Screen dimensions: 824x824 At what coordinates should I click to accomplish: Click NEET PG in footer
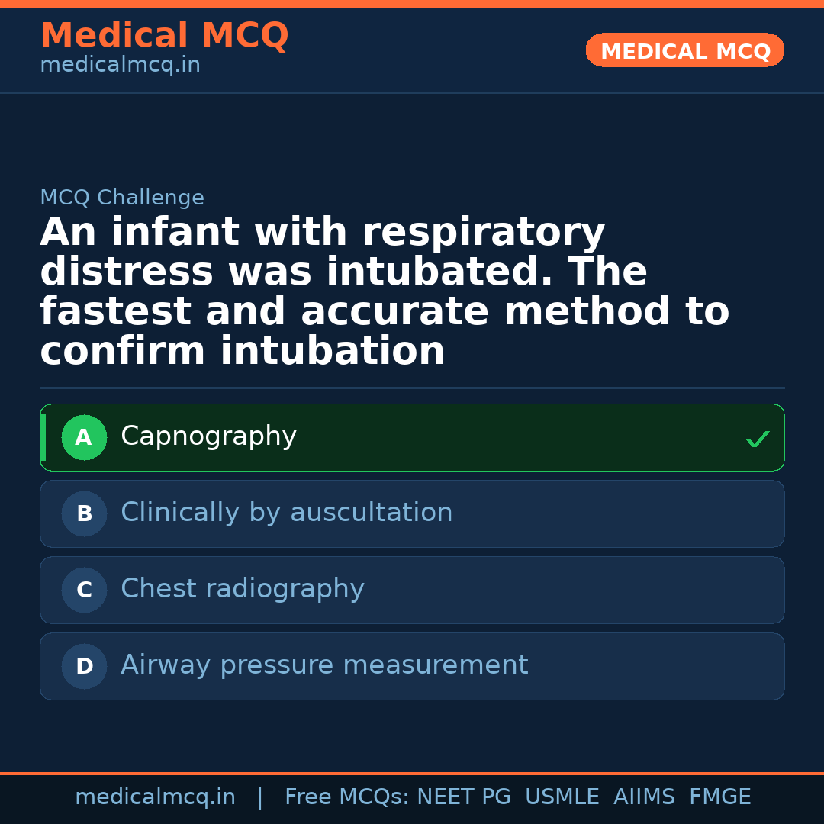(x=463, y=797)
